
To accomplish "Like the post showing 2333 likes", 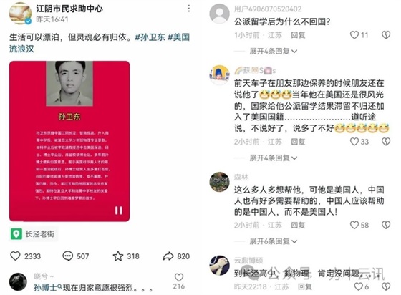I will (x=15, y=256).
